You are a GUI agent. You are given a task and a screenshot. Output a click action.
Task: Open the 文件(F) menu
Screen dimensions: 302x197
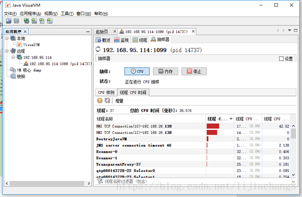(10, 14)
